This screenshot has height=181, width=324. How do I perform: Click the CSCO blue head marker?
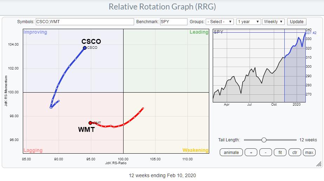85,48
